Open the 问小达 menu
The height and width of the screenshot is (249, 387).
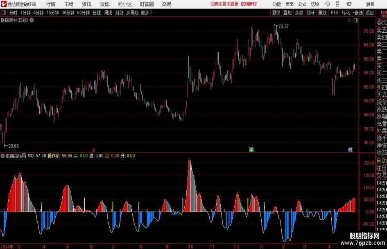coord(124,4)
